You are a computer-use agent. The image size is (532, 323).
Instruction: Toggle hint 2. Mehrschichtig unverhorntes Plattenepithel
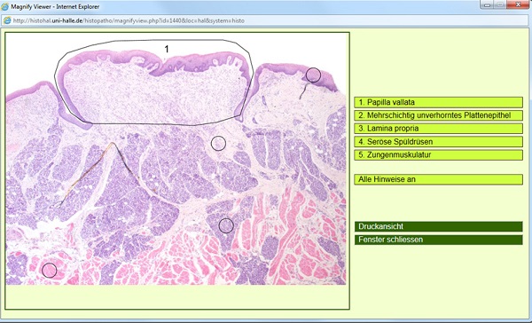coord(438,115)
